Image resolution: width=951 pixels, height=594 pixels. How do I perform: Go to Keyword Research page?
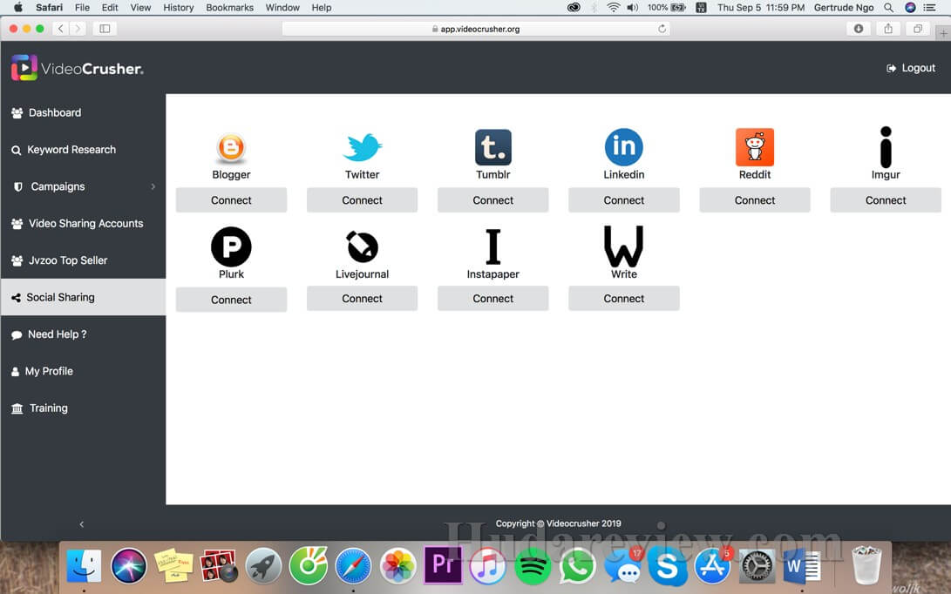(x=83, y=150)
